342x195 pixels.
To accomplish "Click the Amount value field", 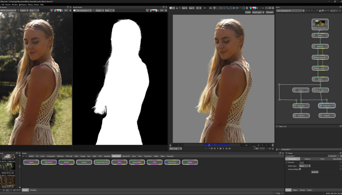I will click(x=302, y=162).
